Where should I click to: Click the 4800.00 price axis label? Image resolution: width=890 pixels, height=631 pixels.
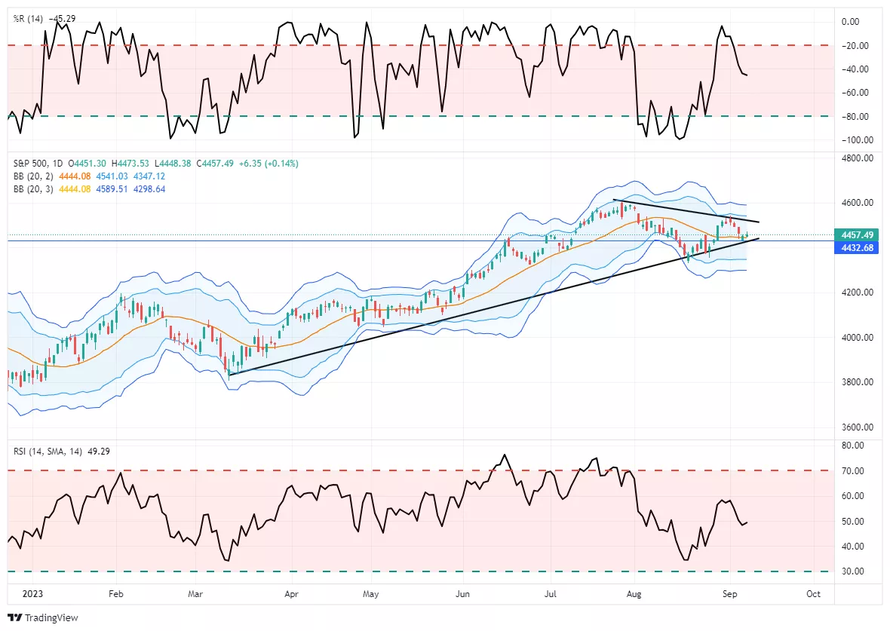click(857, 158)
